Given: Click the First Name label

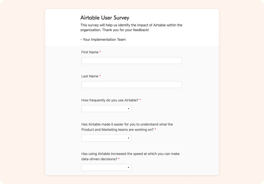Looking at the screenshot, I should tap(89, 52).
